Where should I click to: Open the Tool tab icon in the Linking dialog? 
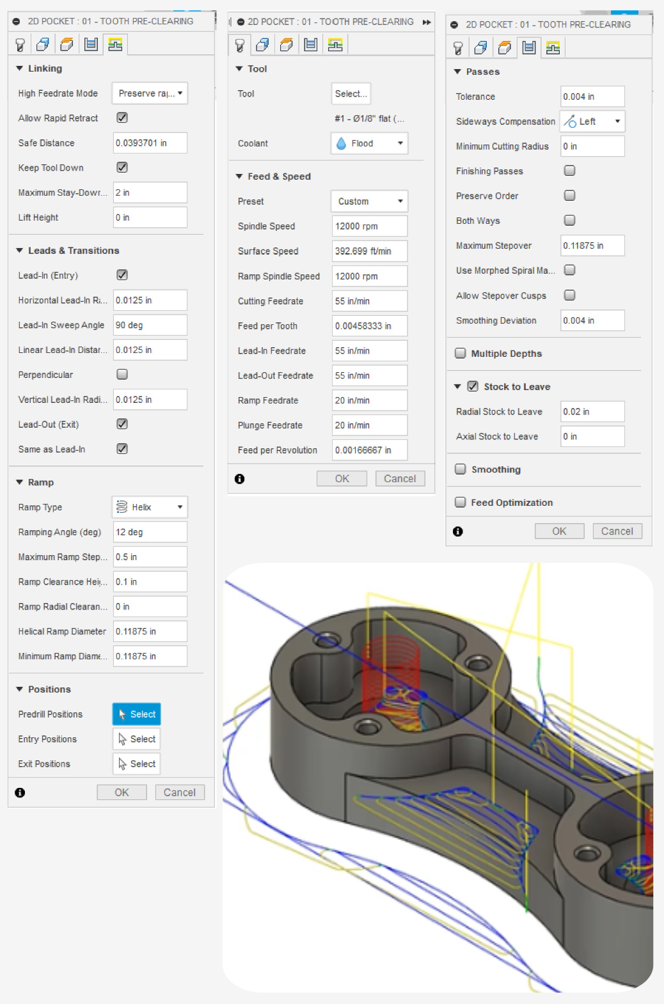tap(20, 45)
